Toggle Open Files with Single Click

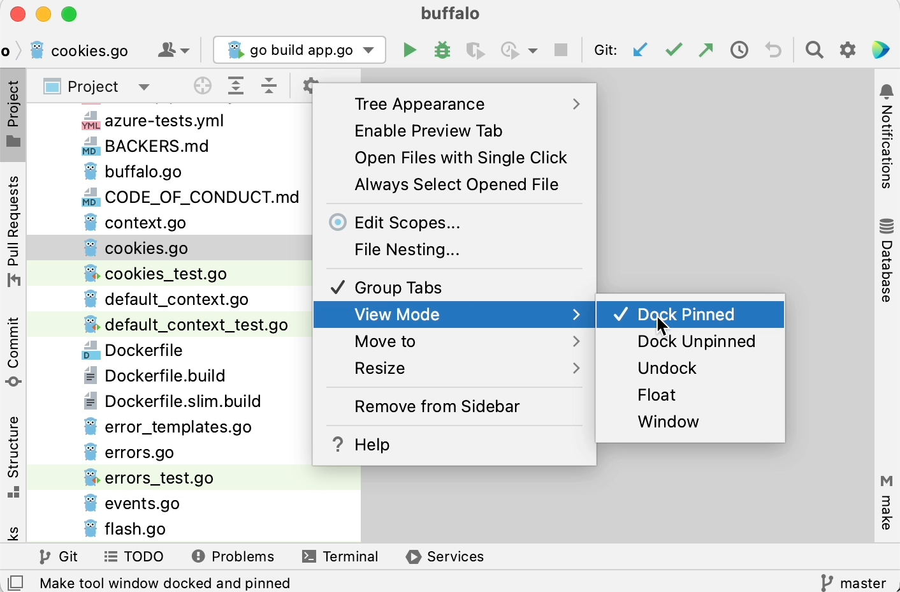click(x=455, y=158)
